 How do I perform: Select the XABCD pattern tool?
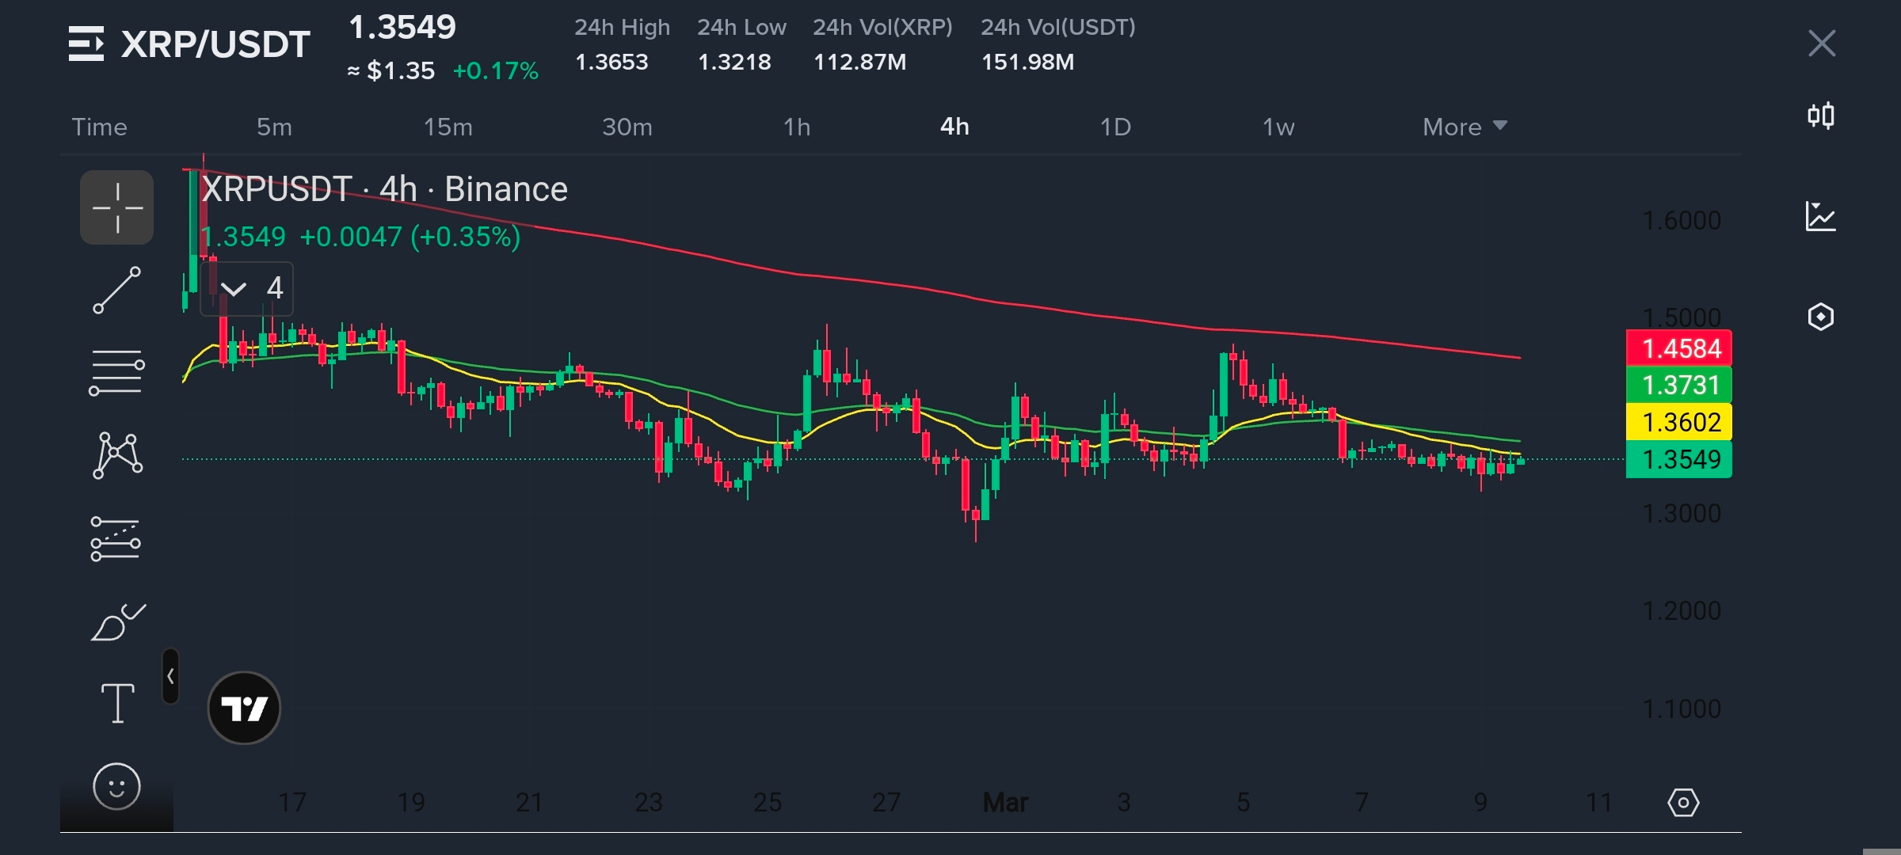(x=117, y=455)
